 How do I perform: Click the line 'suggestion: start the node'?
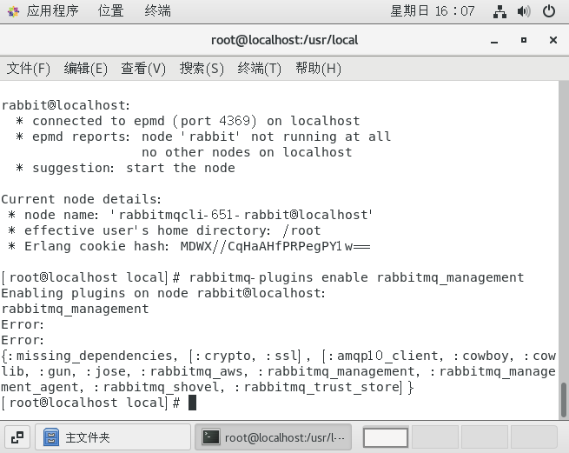(134, 168)
